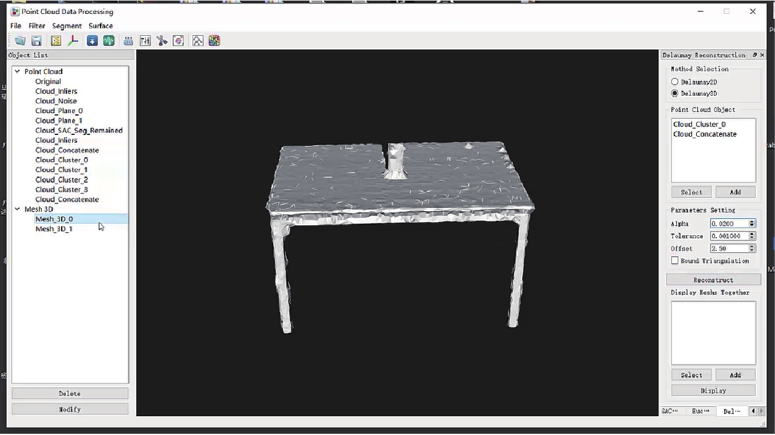Collapse the Point Cloud tree node
This screenshot has width=775, height=435.
pos(18,71)
